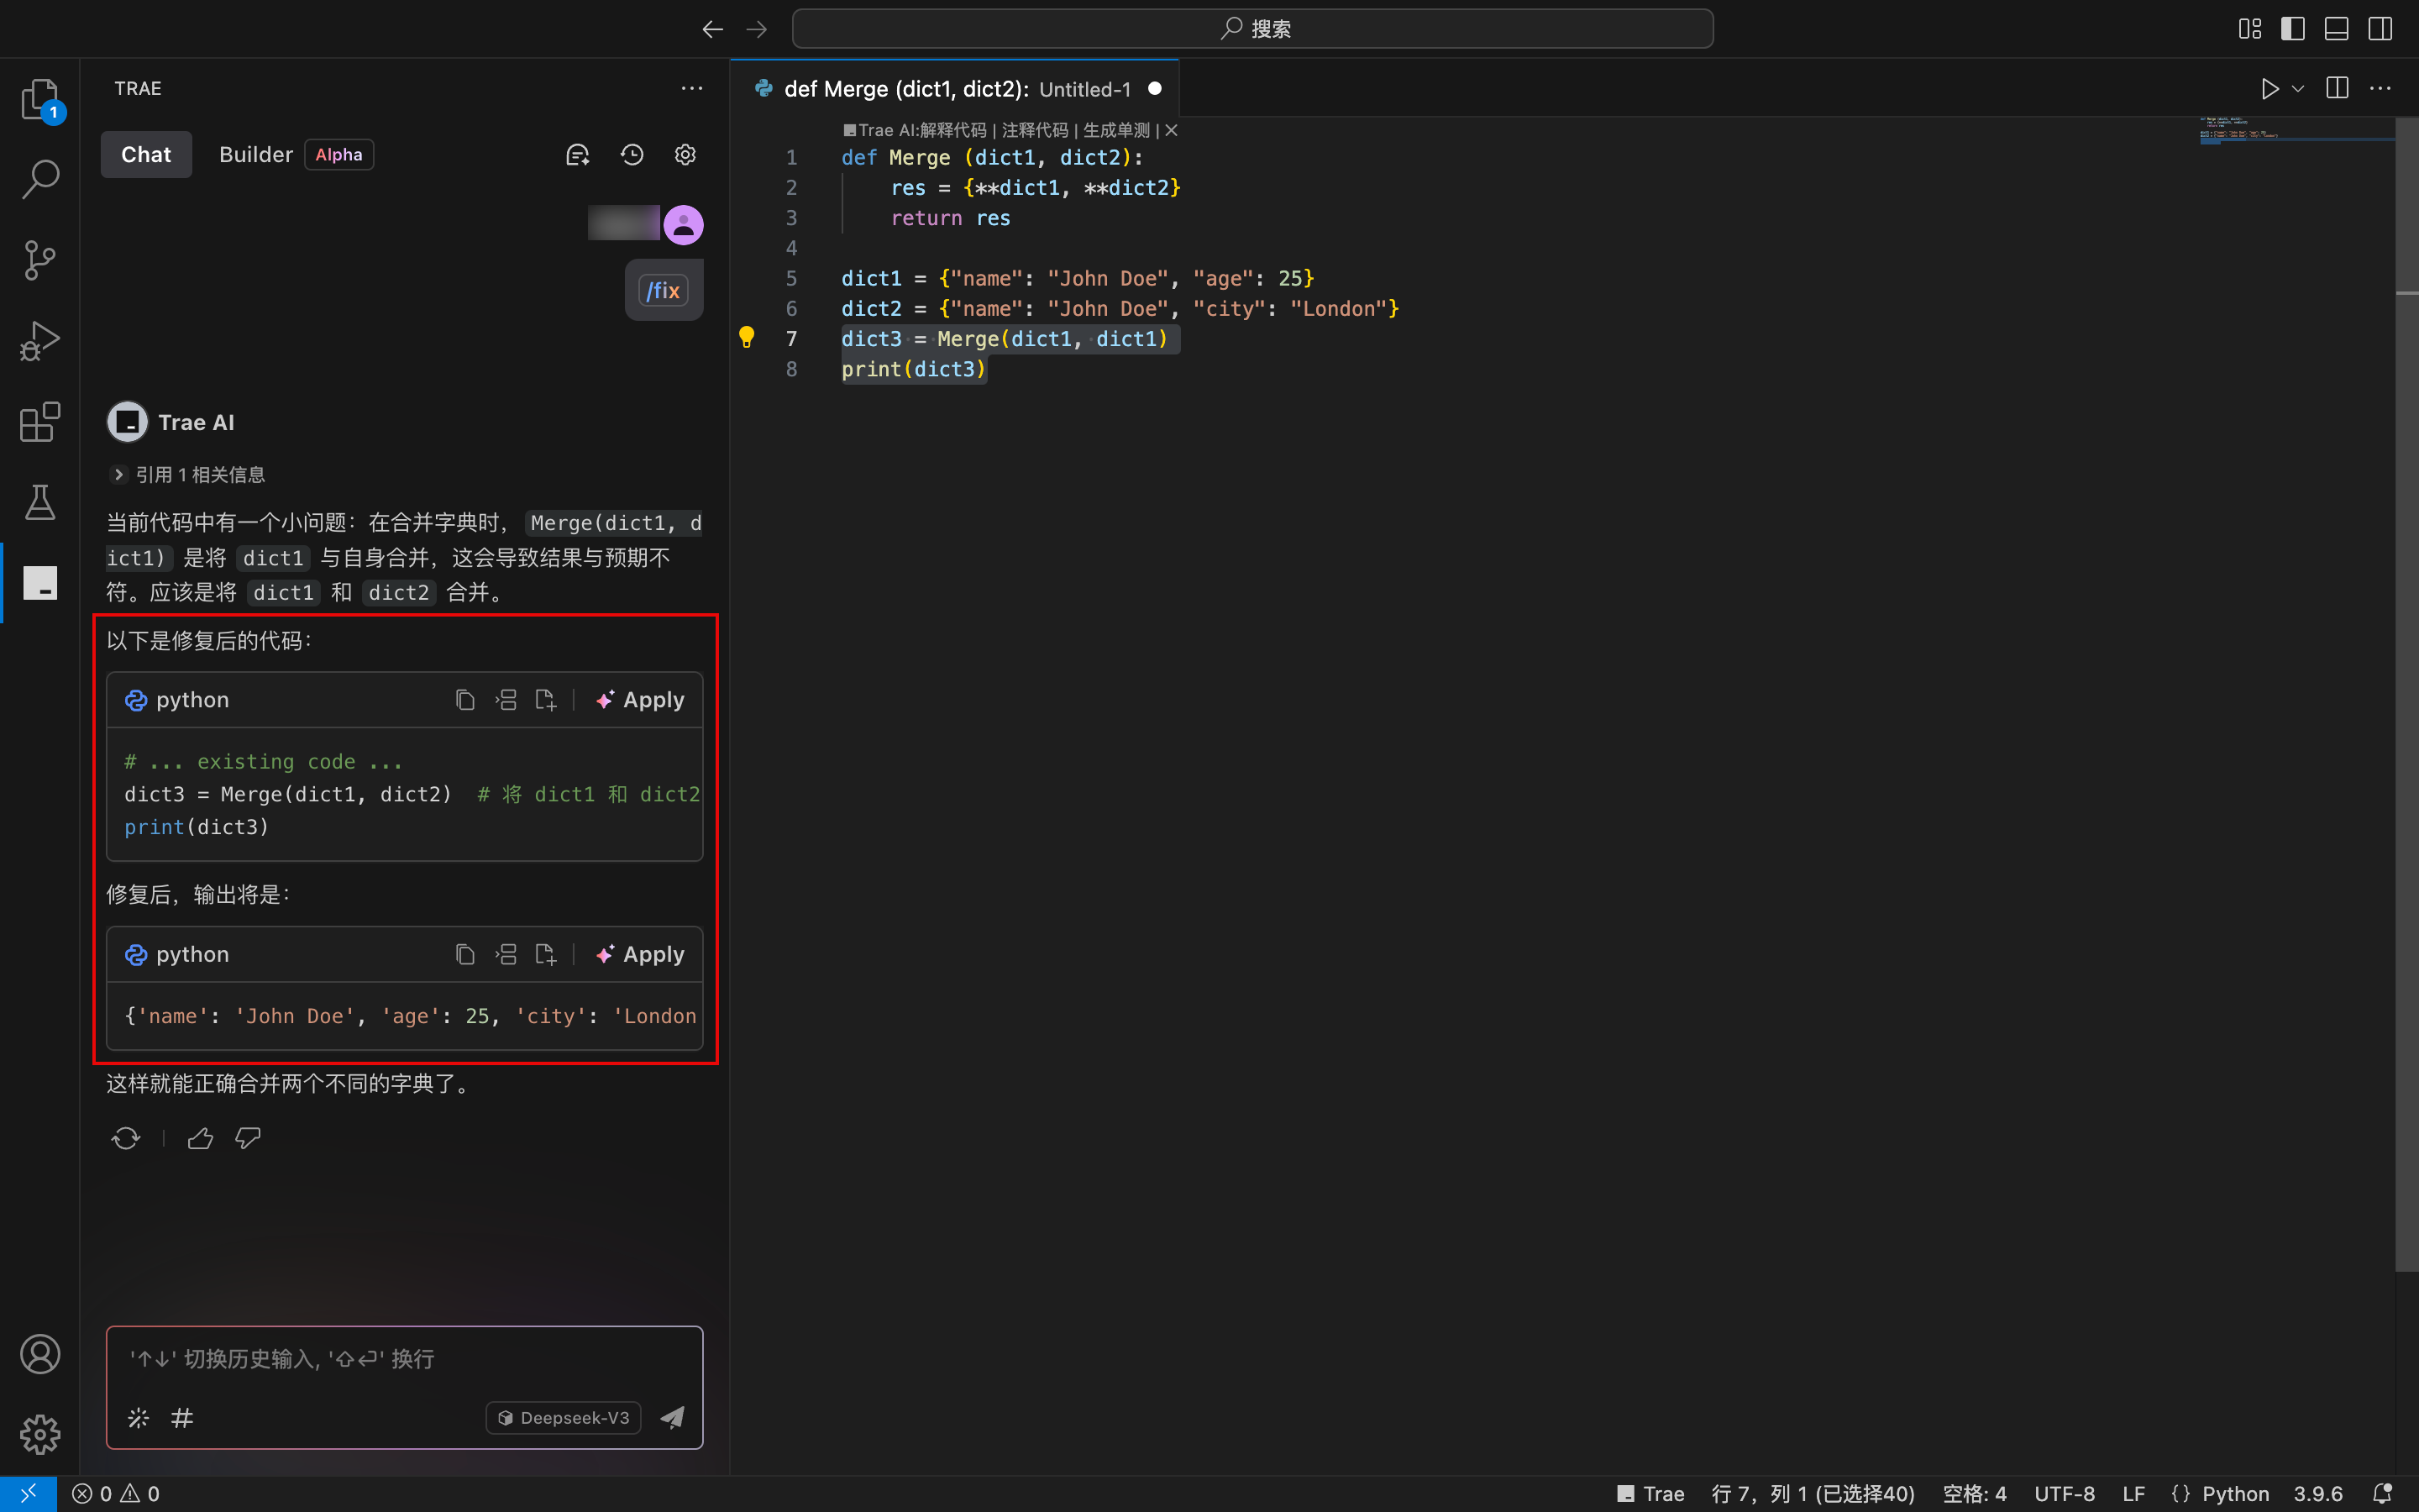Start a new chat session icon
This screenshot has height=1512, width=2419.
(578, 155)
